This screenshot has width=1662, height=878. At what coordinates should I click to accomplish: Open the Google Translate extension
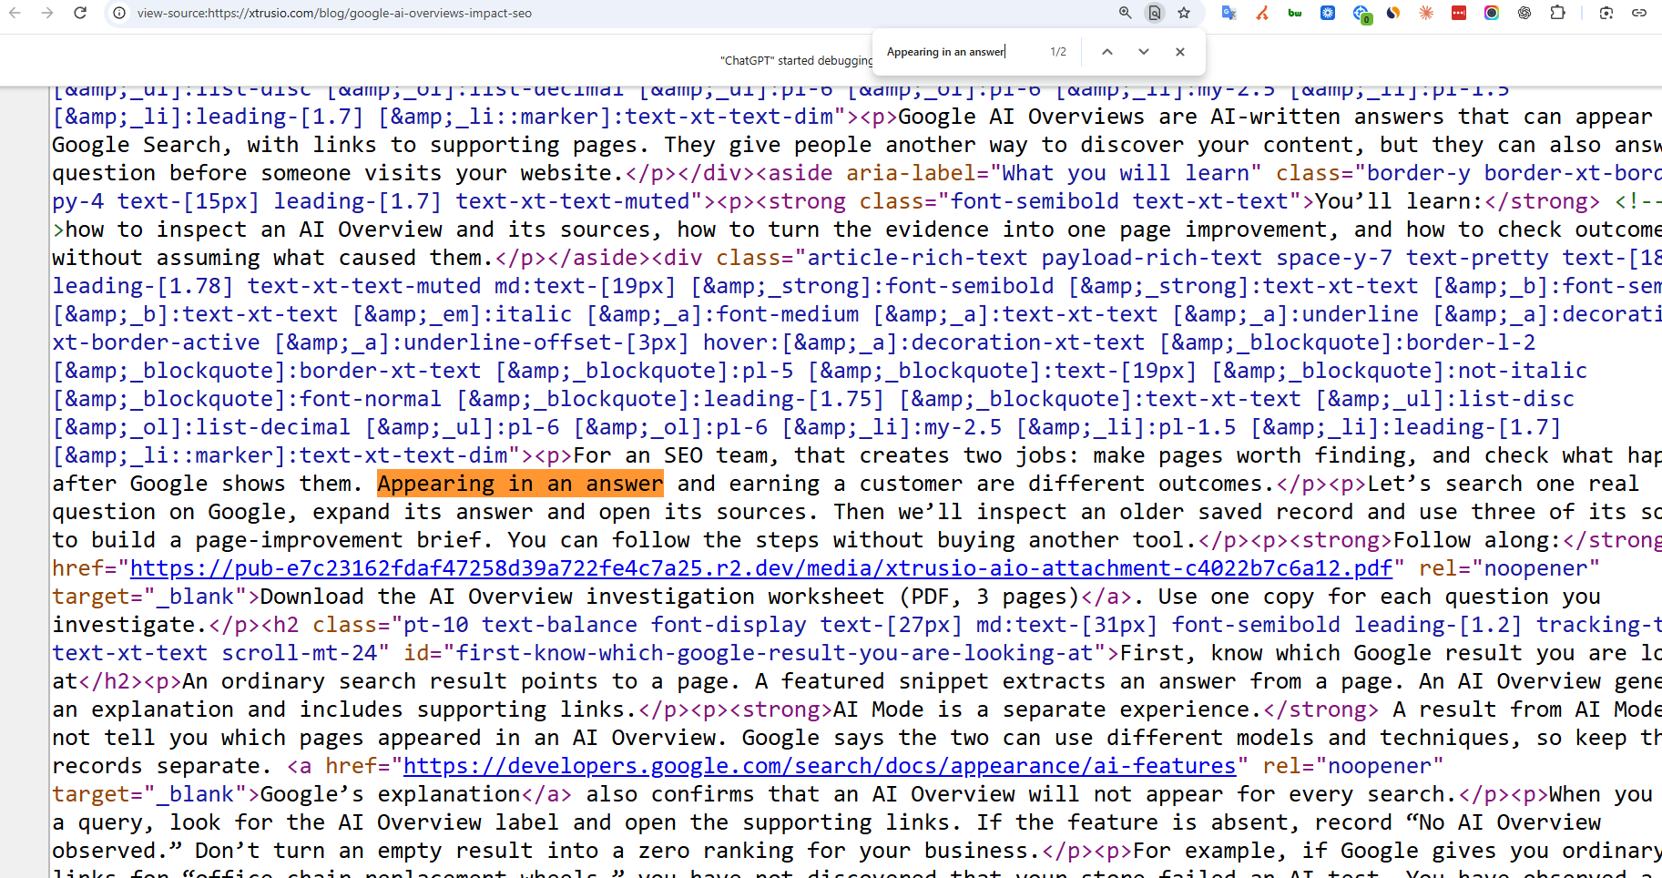pyautogui.click(x=1229, y=13)
